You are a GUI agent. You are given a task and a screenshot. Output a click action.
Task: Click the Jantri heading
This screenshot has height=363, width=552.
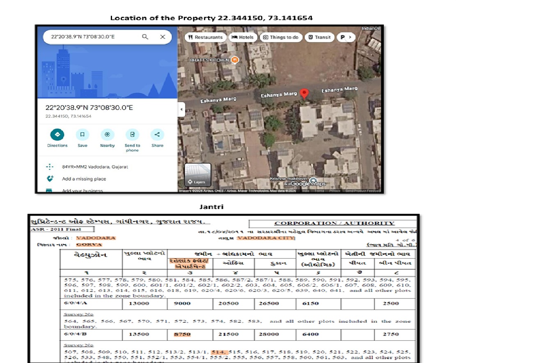[x=211, y=207]
